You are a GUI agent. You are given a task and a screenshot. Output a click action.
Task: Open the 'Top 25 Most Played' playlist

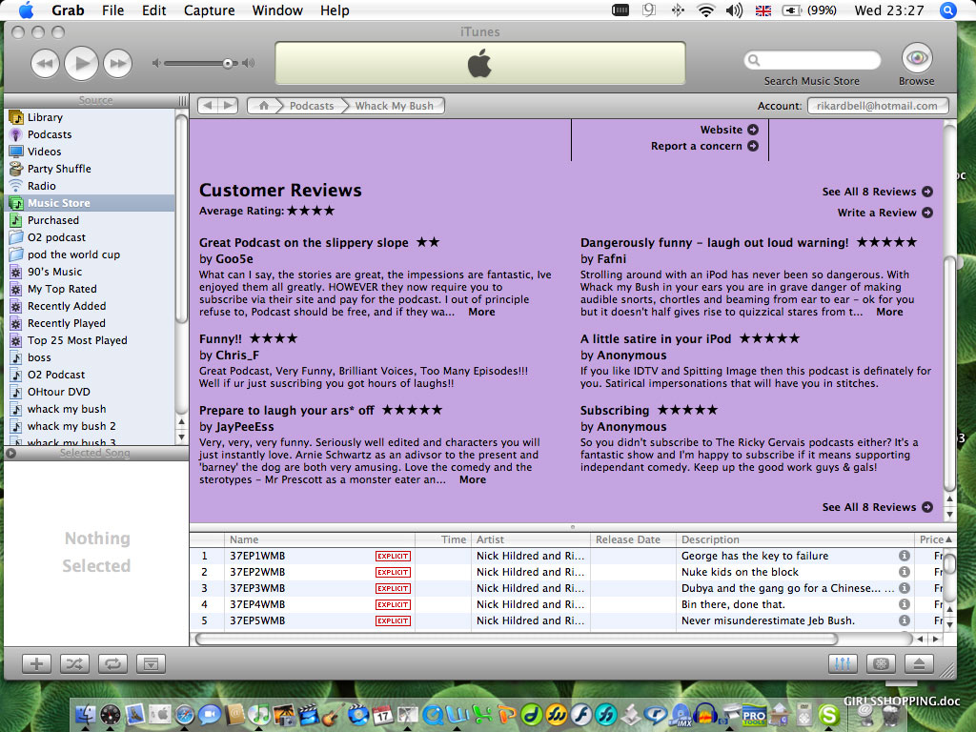tap(77, 340)
